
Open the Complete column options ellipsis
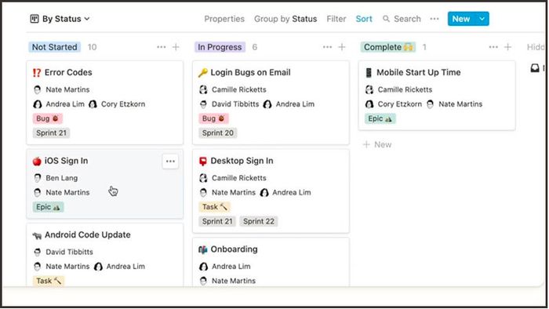coord(493,47)
